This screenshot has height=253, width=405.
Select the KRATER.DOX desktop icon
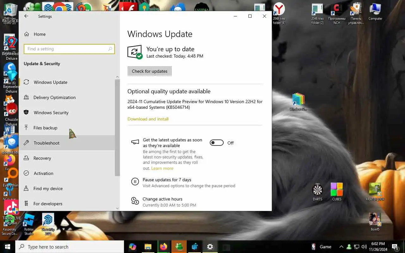tap(375, 192)
